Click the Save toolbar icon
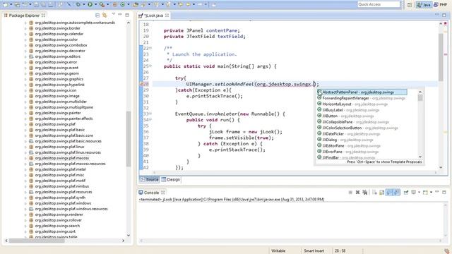 coord(36,5)
